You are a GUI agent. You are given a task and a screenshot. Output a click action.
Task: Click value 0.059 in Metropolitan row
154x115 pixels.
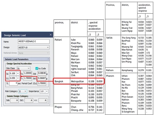pos(99,81)
